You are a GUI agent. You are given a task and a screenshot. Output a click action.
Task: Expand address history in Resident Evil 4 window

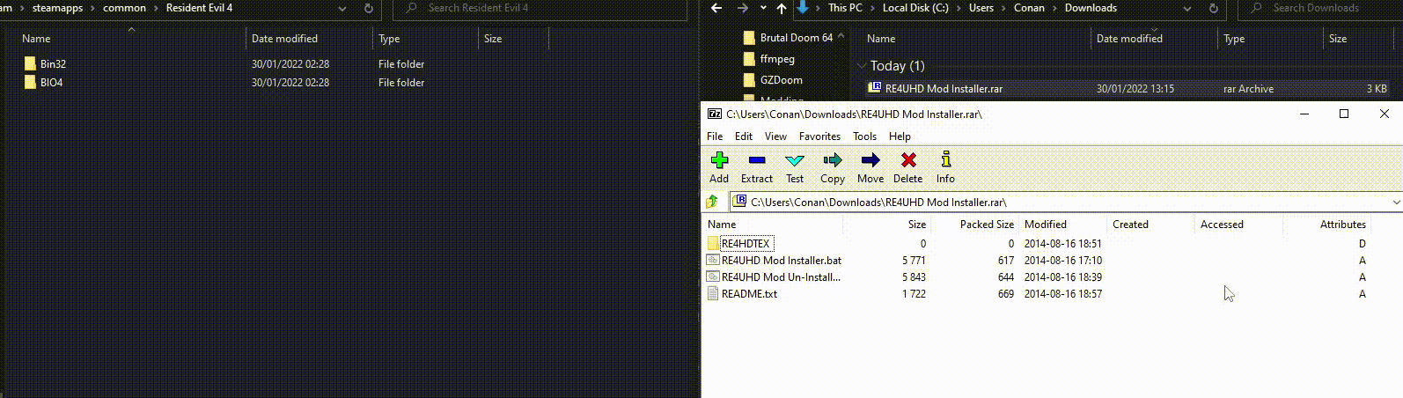pyautogui.click(x=342, y=9)
